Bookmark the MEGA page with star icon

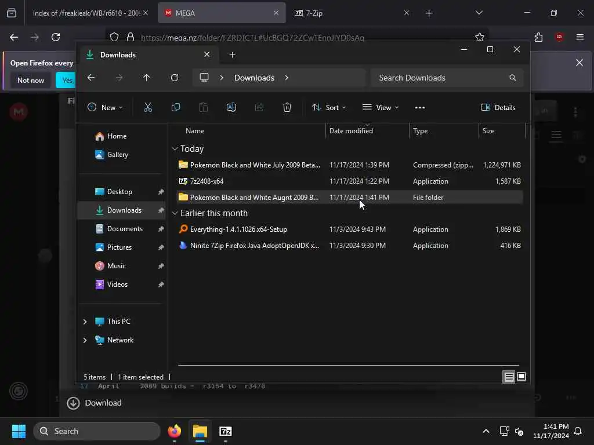pyautogui.click(x=480, y=37)
